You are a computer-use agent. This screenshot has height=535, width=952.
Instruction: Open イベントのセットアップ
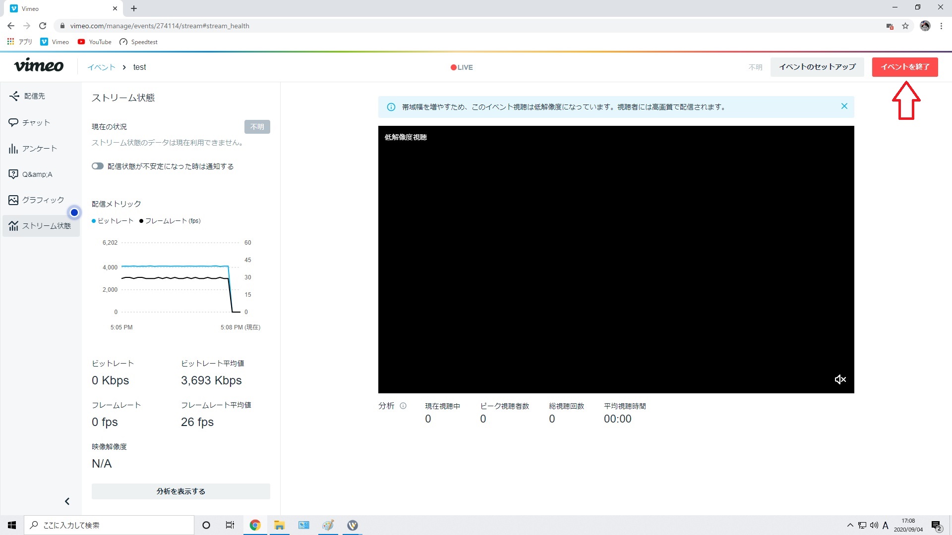coord(817,67)
